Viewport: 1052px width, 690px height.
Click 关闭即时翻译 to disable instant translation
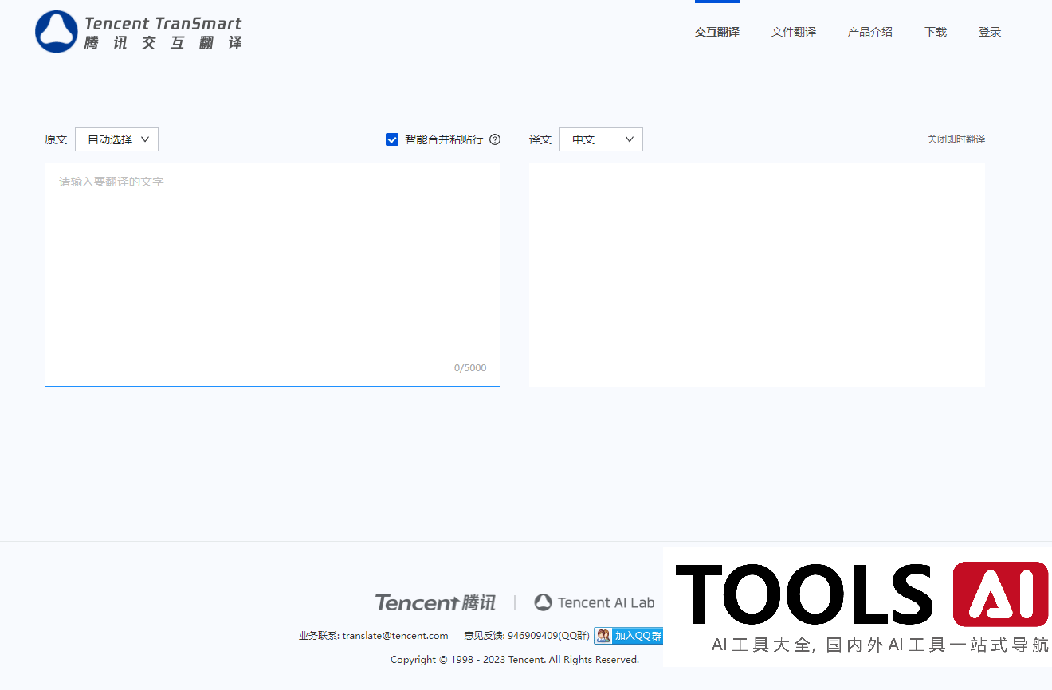tap(956, 139)
